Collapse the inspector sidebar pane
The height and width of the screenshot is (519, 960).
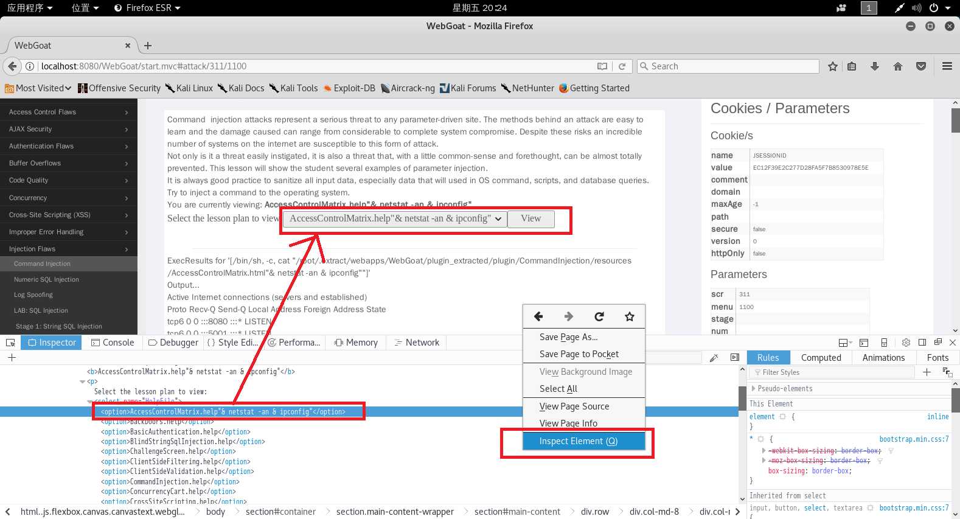[734, 358]
